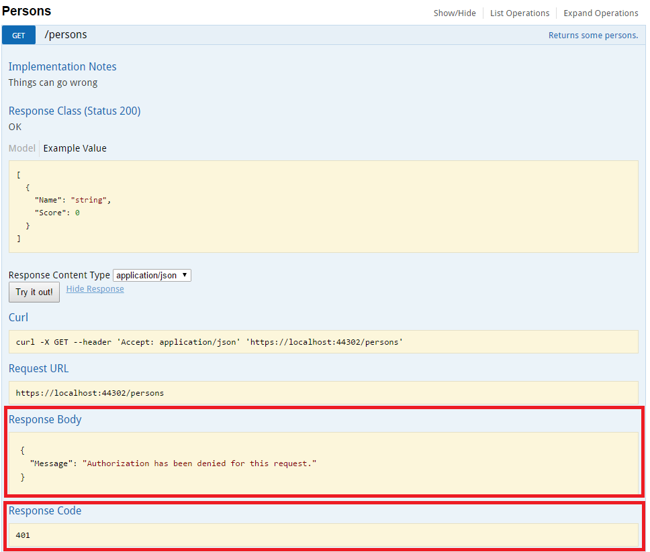Screen dimensions: 650x552
Task: Click the Implementation Notes heading
Action: tap(62, 66)
